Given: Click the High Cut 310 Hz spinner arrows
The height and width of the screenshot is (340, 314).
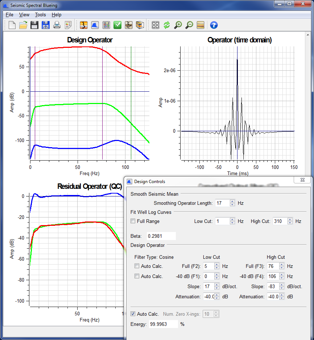Looking at the screenshot, I should click(x=290, y=221).
